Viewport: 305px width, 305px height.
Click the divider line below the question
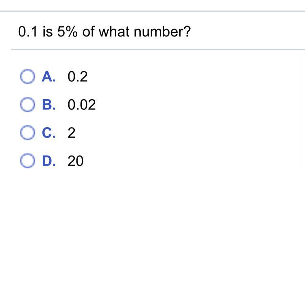pos(158,50)
